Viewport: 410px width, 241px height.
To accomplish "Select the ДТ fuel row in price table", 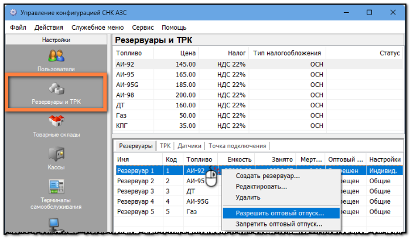I will coord(259,105).
